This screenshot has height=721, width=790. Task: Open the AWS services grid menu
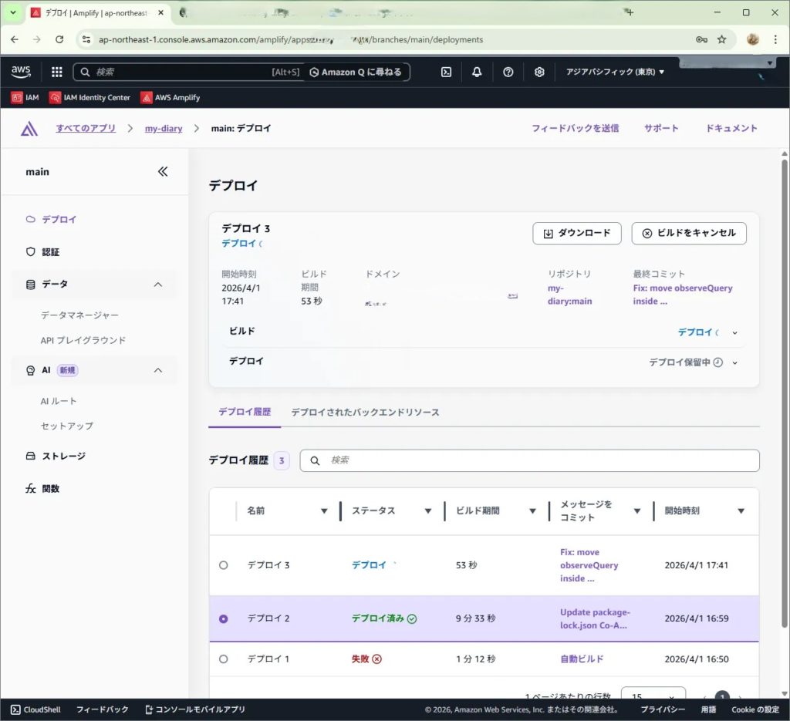click(56, 72)
